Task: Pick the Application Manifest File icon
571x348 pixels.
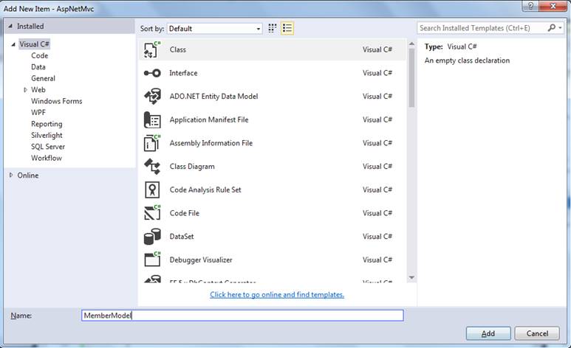Action: click(x=152, y=120)
